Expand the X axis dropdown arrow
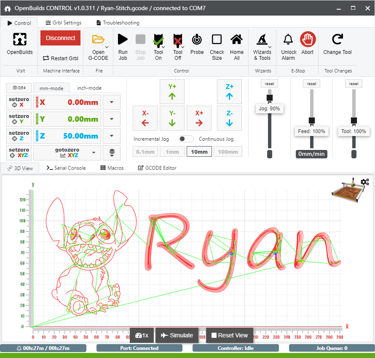375x358 pixels. pyautogui.click(x=111, y=102)
